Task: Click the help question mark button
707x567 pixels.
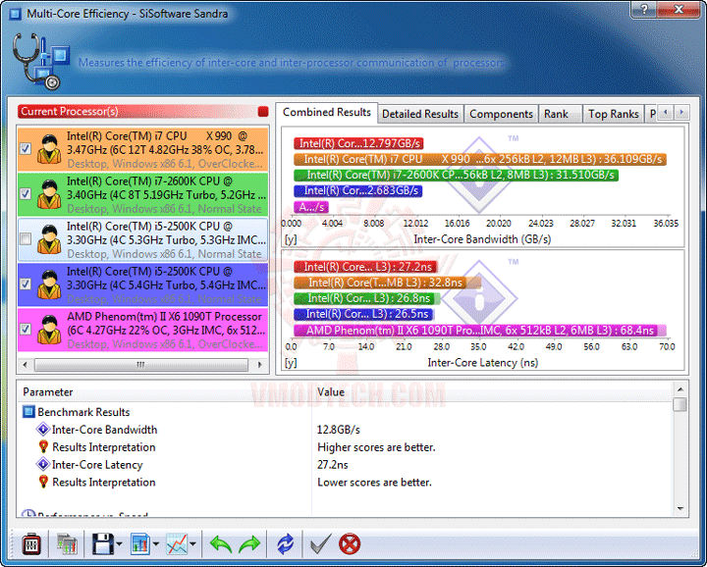Action: pyautogui.click(x=644, y=9)
